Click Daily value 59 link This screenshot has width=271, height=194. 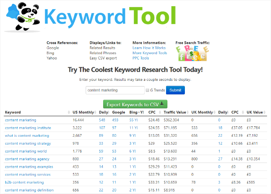pyautogui.click(x=101, y=151)
